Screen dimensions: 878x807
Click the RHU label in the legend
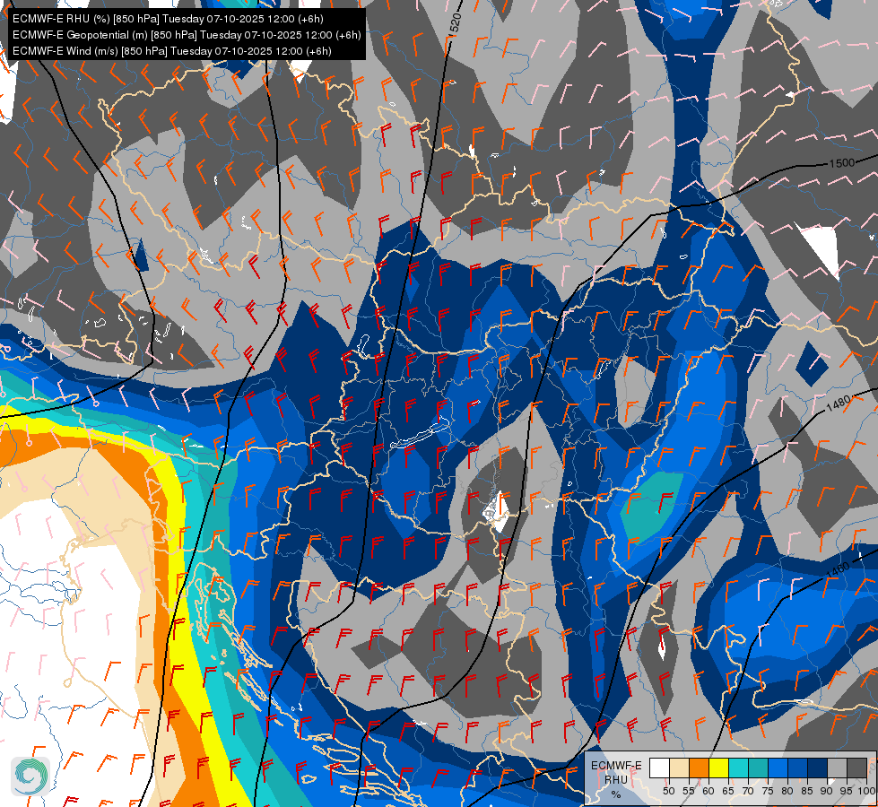[616, 779]
